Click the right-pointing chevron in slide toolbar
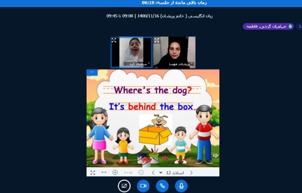Screen dimensions: 302x193 tap(191, 172)
